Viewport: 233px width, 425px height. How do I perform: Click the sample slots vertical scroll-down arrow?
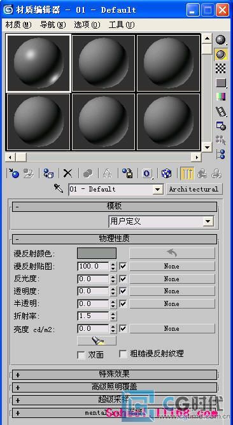208,147
